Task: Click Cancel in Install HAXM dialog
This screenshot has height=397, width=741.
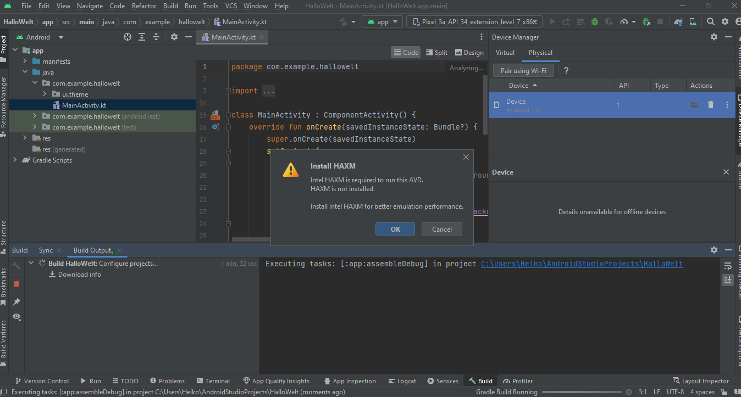Action: click(442, 229)
